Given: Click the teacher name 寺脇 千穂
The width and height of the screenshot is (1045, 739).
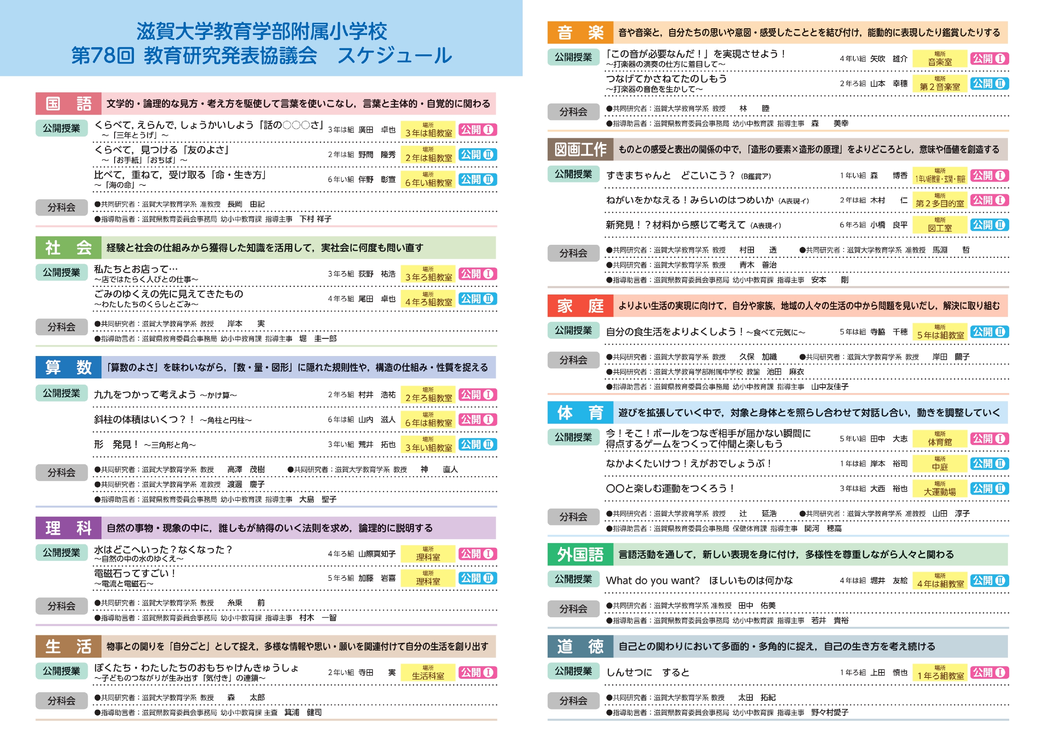Looking at the screenshot, I should coord(889,332).
